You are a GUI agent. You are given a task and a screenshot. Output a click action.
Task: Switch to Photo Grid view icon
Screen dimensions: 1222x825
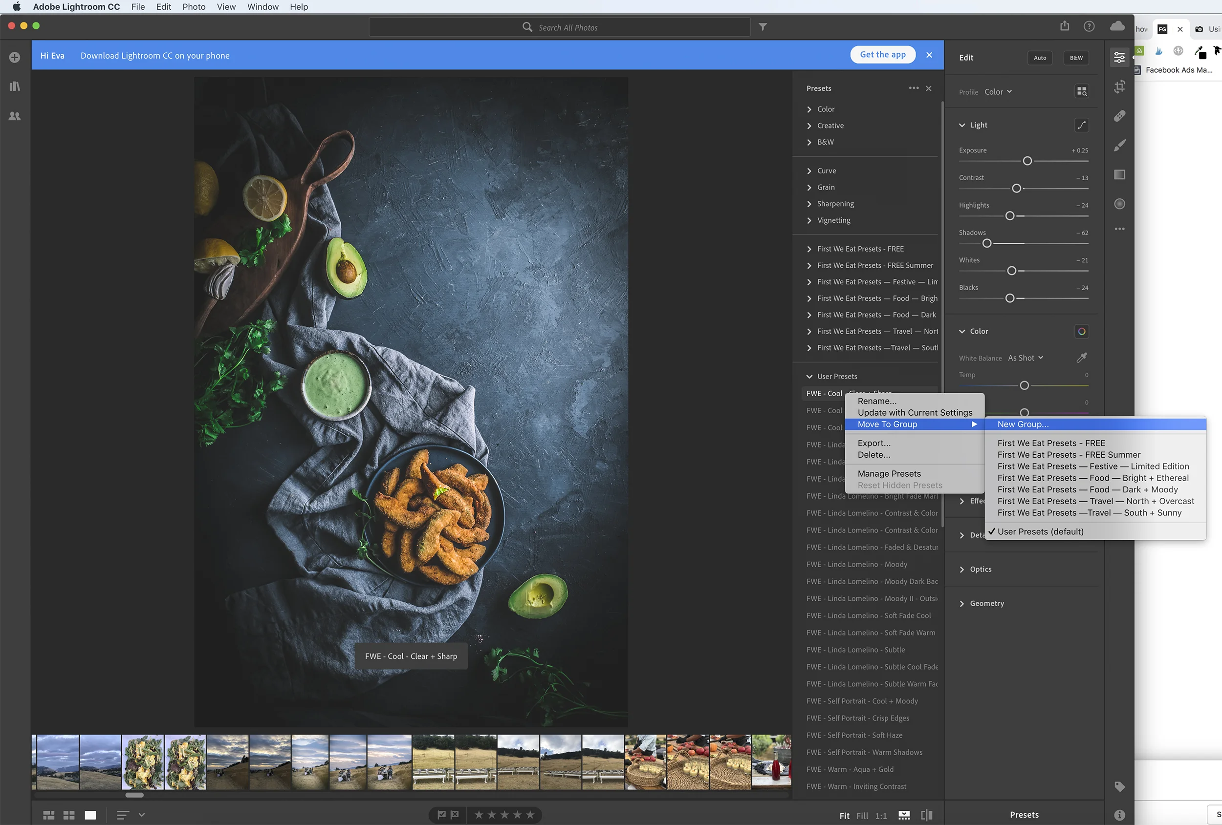coord(48,815)
